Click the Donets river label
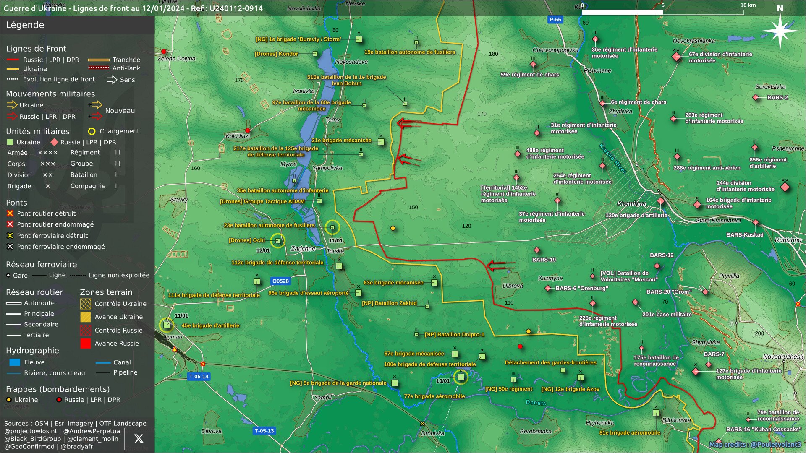806x453 pixels. [536, 403]
